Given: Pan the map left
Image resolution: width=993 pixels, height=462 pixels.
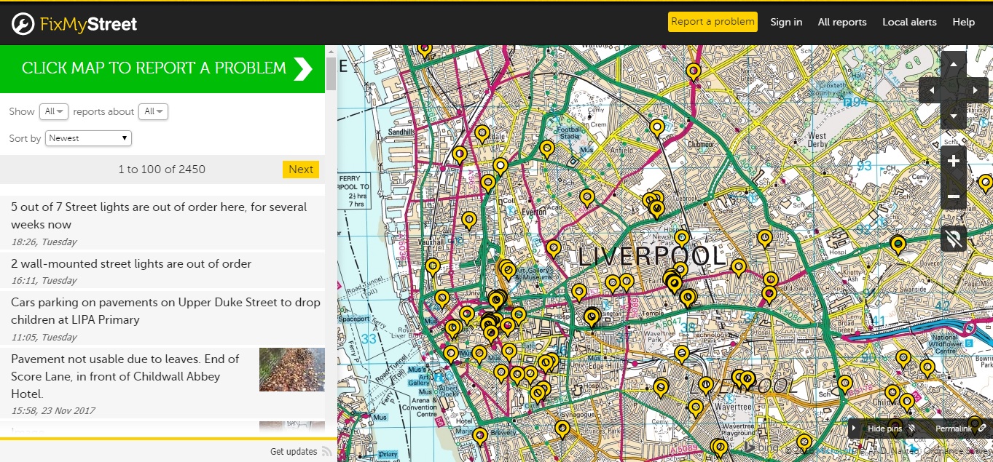Looking at the screenshot, I should pos(930,91).
